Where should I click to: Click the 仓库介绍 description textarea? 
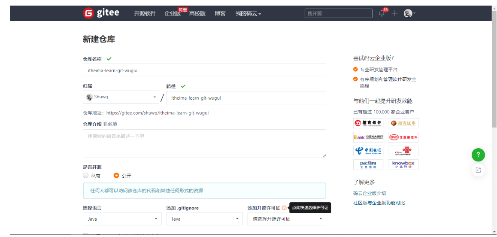(x=204, y=143)
